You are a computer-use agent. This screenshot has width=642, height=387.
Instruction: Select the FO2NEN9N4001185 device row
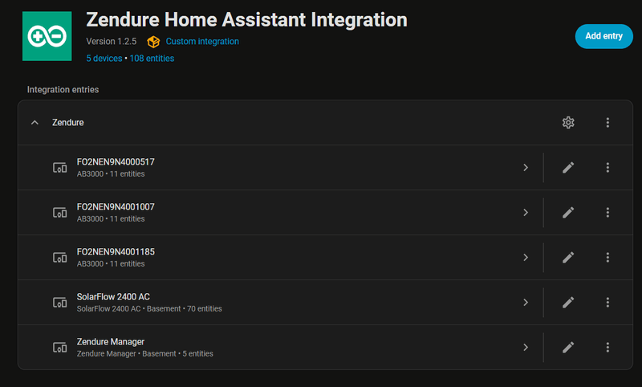click(241, 258)
